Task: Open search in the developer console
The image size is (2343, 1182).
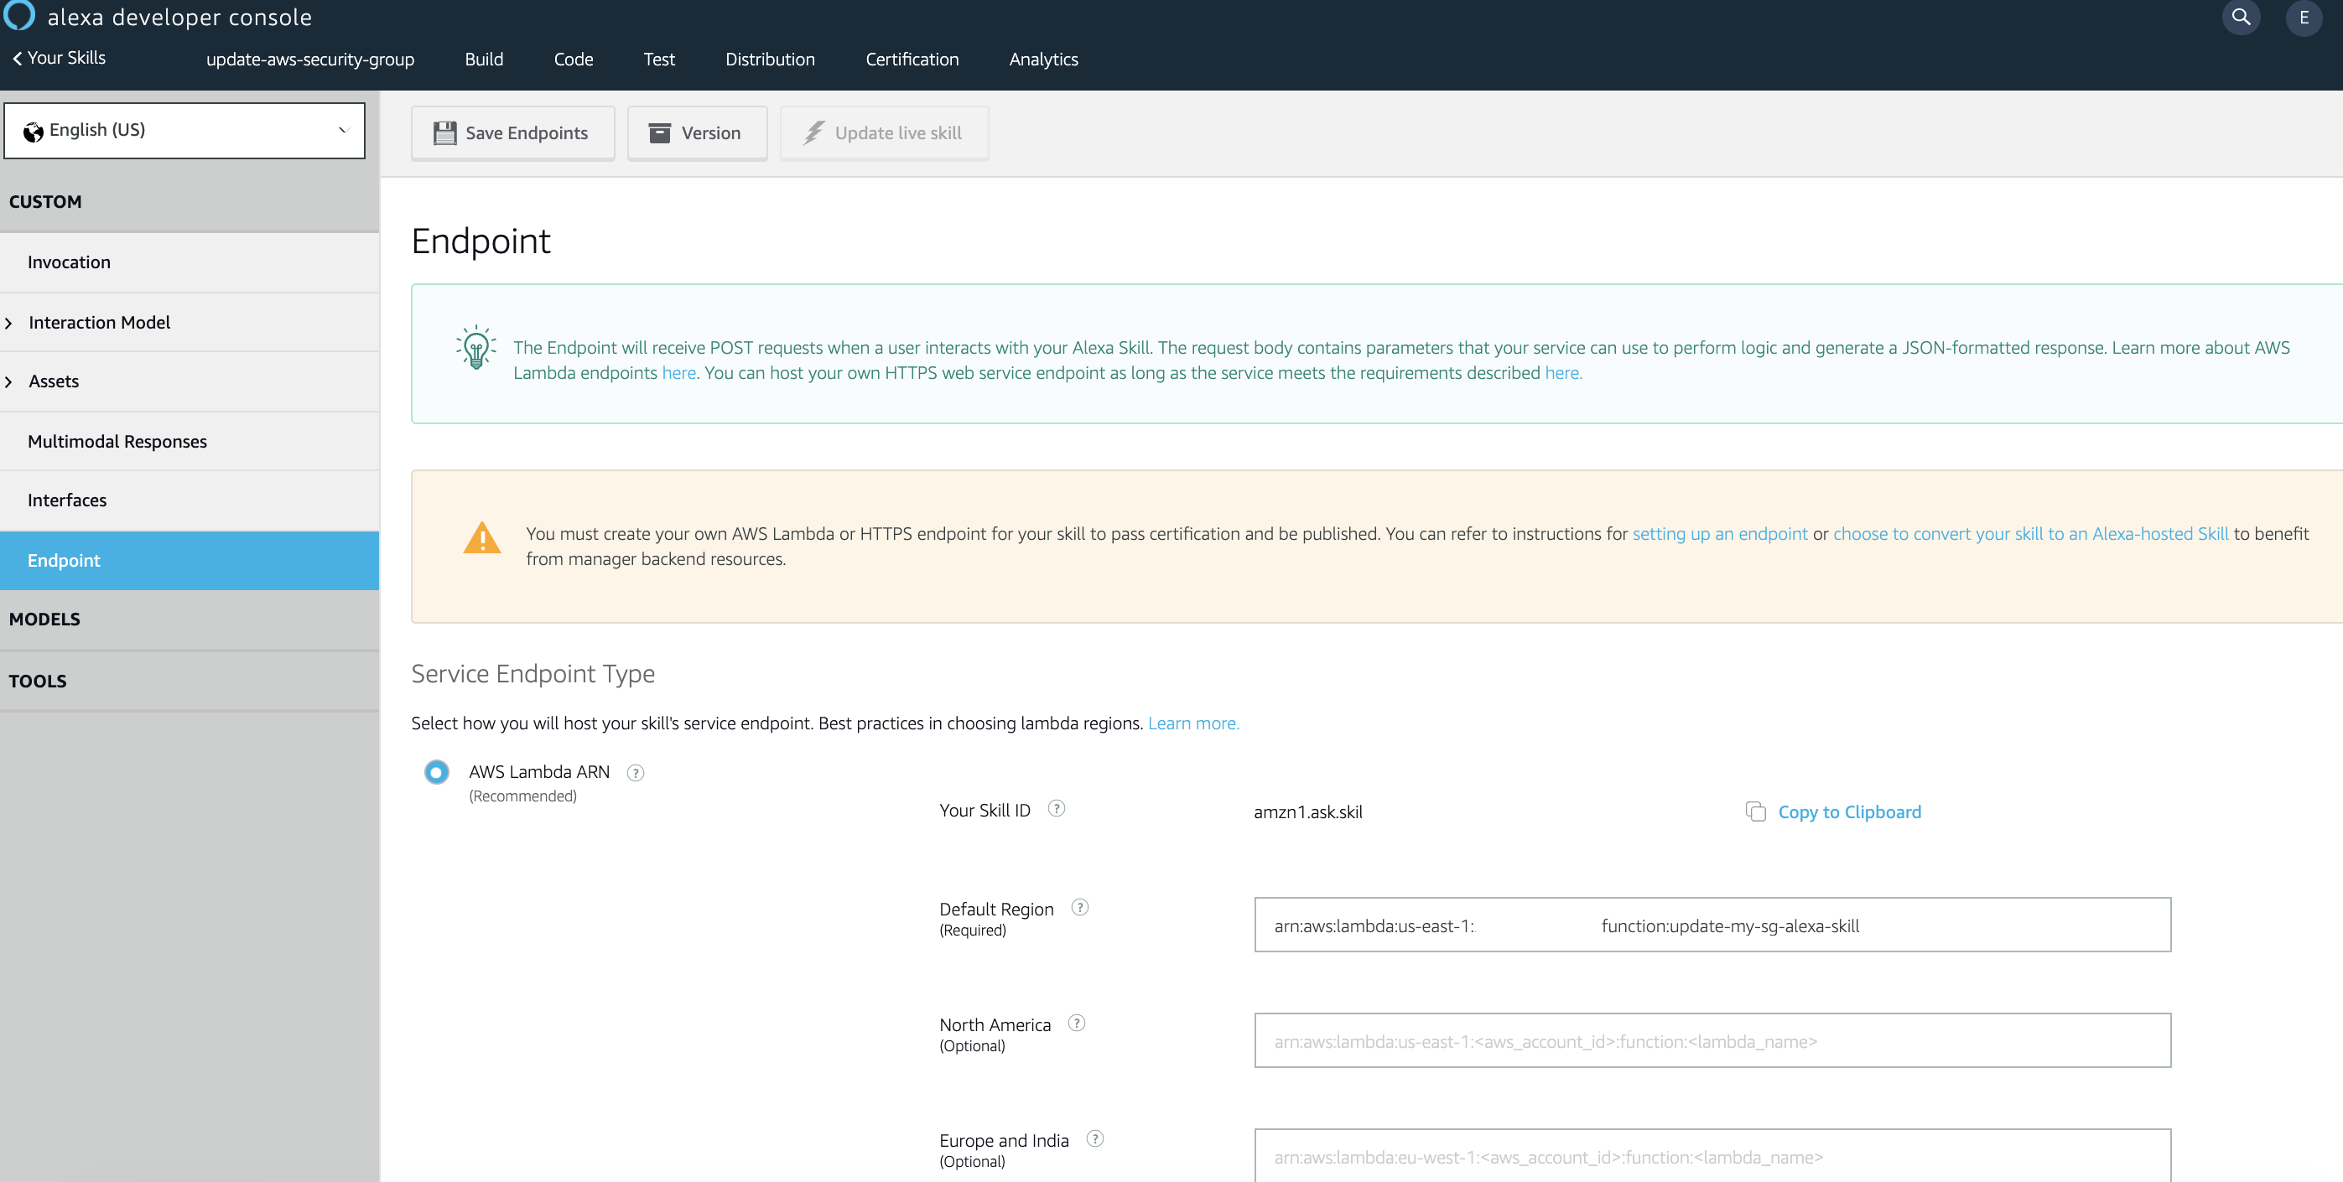Action: pos(2242,17)
